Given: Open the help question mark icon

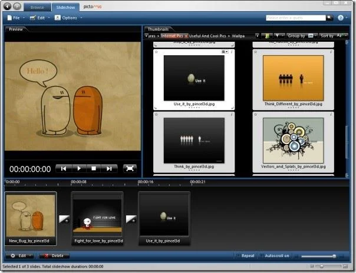Looking at the screenshot, I should point(340,18).
